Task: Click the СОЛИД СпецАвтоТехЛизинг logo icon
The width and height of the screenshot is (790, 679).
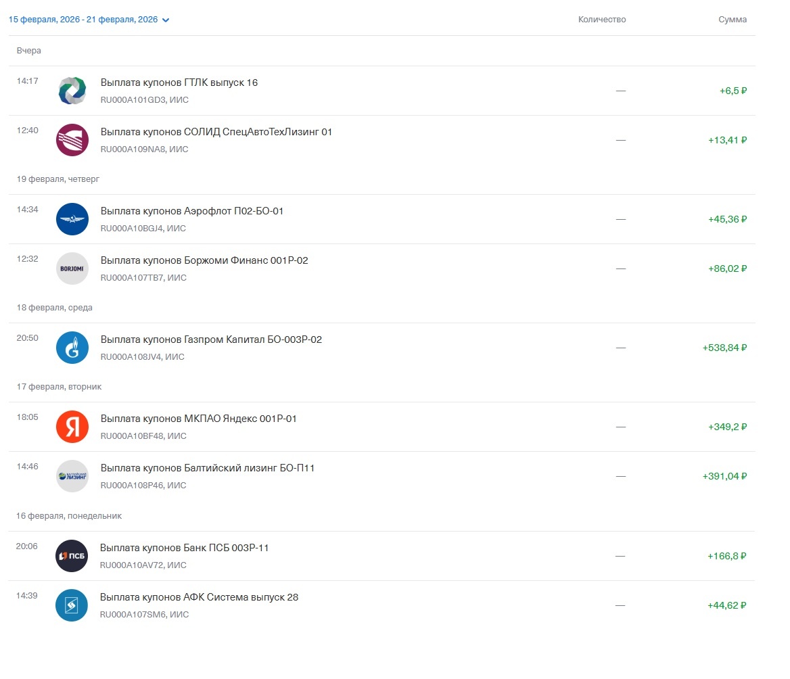Action: click(x=72, y=140)
